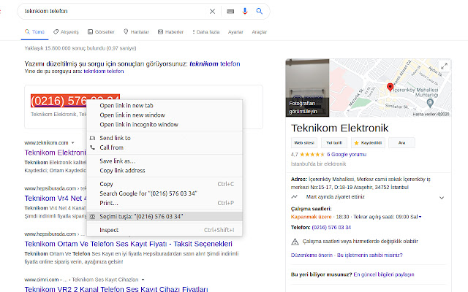View business photos thumbnail
This screenshot has width=468, height=292.
[307, 88]
